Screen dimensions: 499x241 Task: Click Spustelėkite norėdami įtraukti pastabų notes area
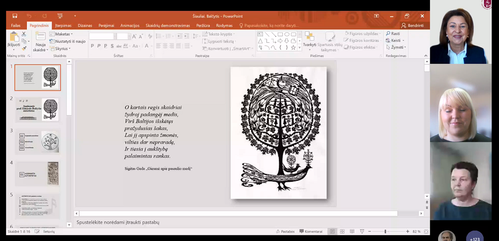coord(118,222)
